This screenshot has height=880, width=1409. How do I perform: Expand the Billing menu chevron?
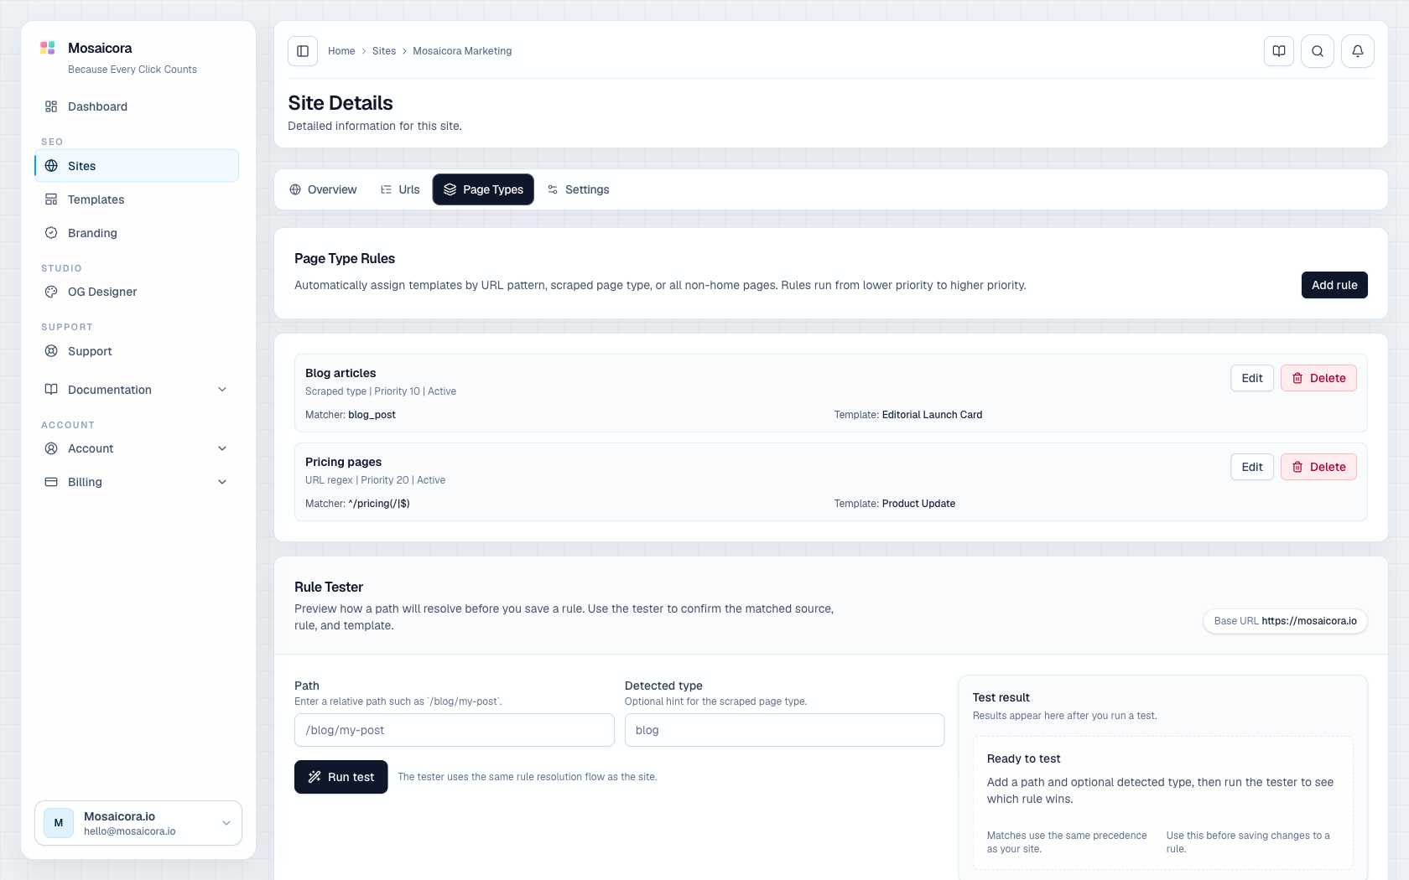click(x=222, y=482)
